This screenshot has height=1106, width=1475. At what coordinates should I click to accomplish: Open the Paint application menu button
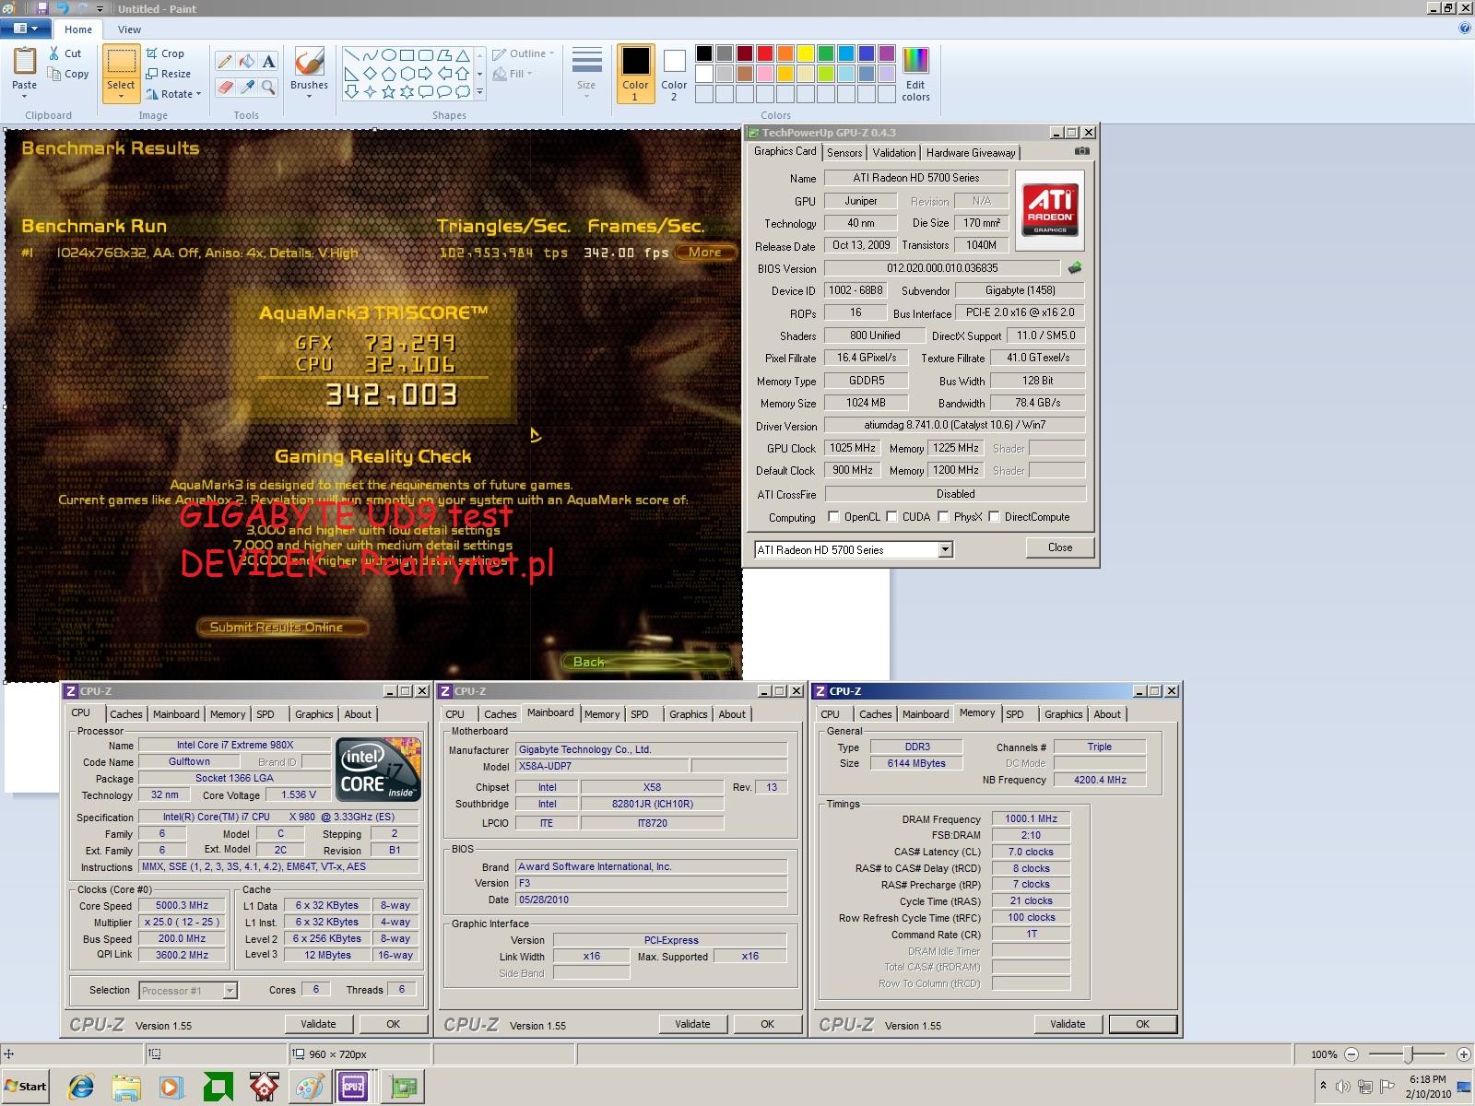coord(26,29)
